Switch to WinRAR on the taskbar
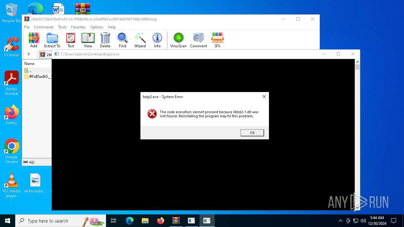This screenshot has width=404, height=227. click(176, 221)
